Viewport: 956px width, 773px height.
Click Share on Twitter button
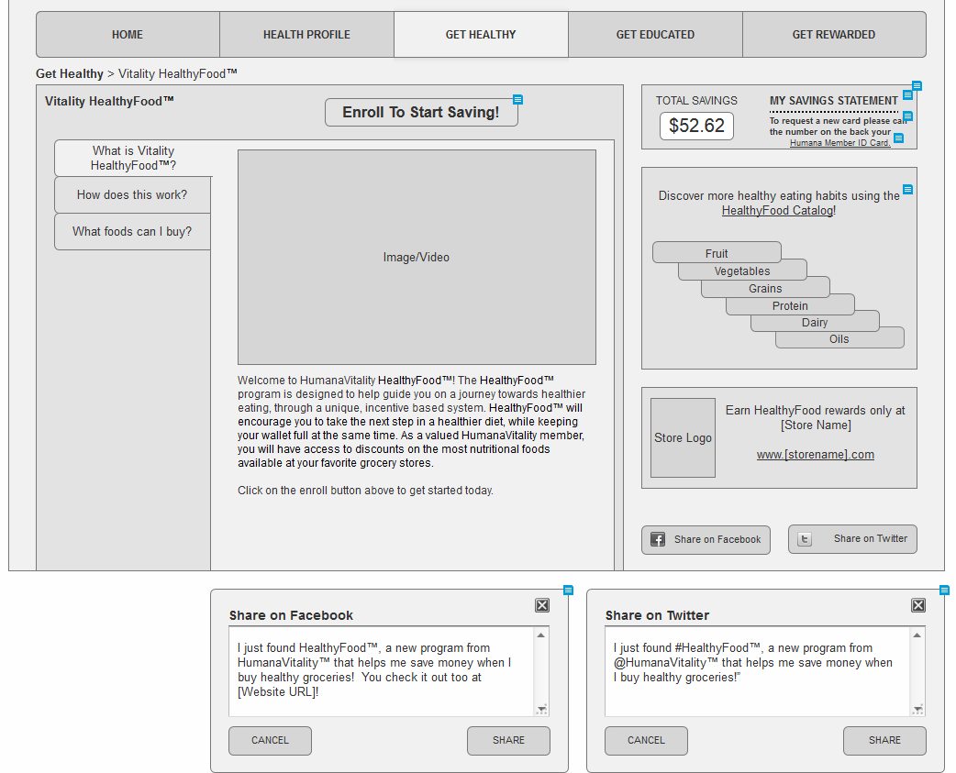(x=852, y=539)
